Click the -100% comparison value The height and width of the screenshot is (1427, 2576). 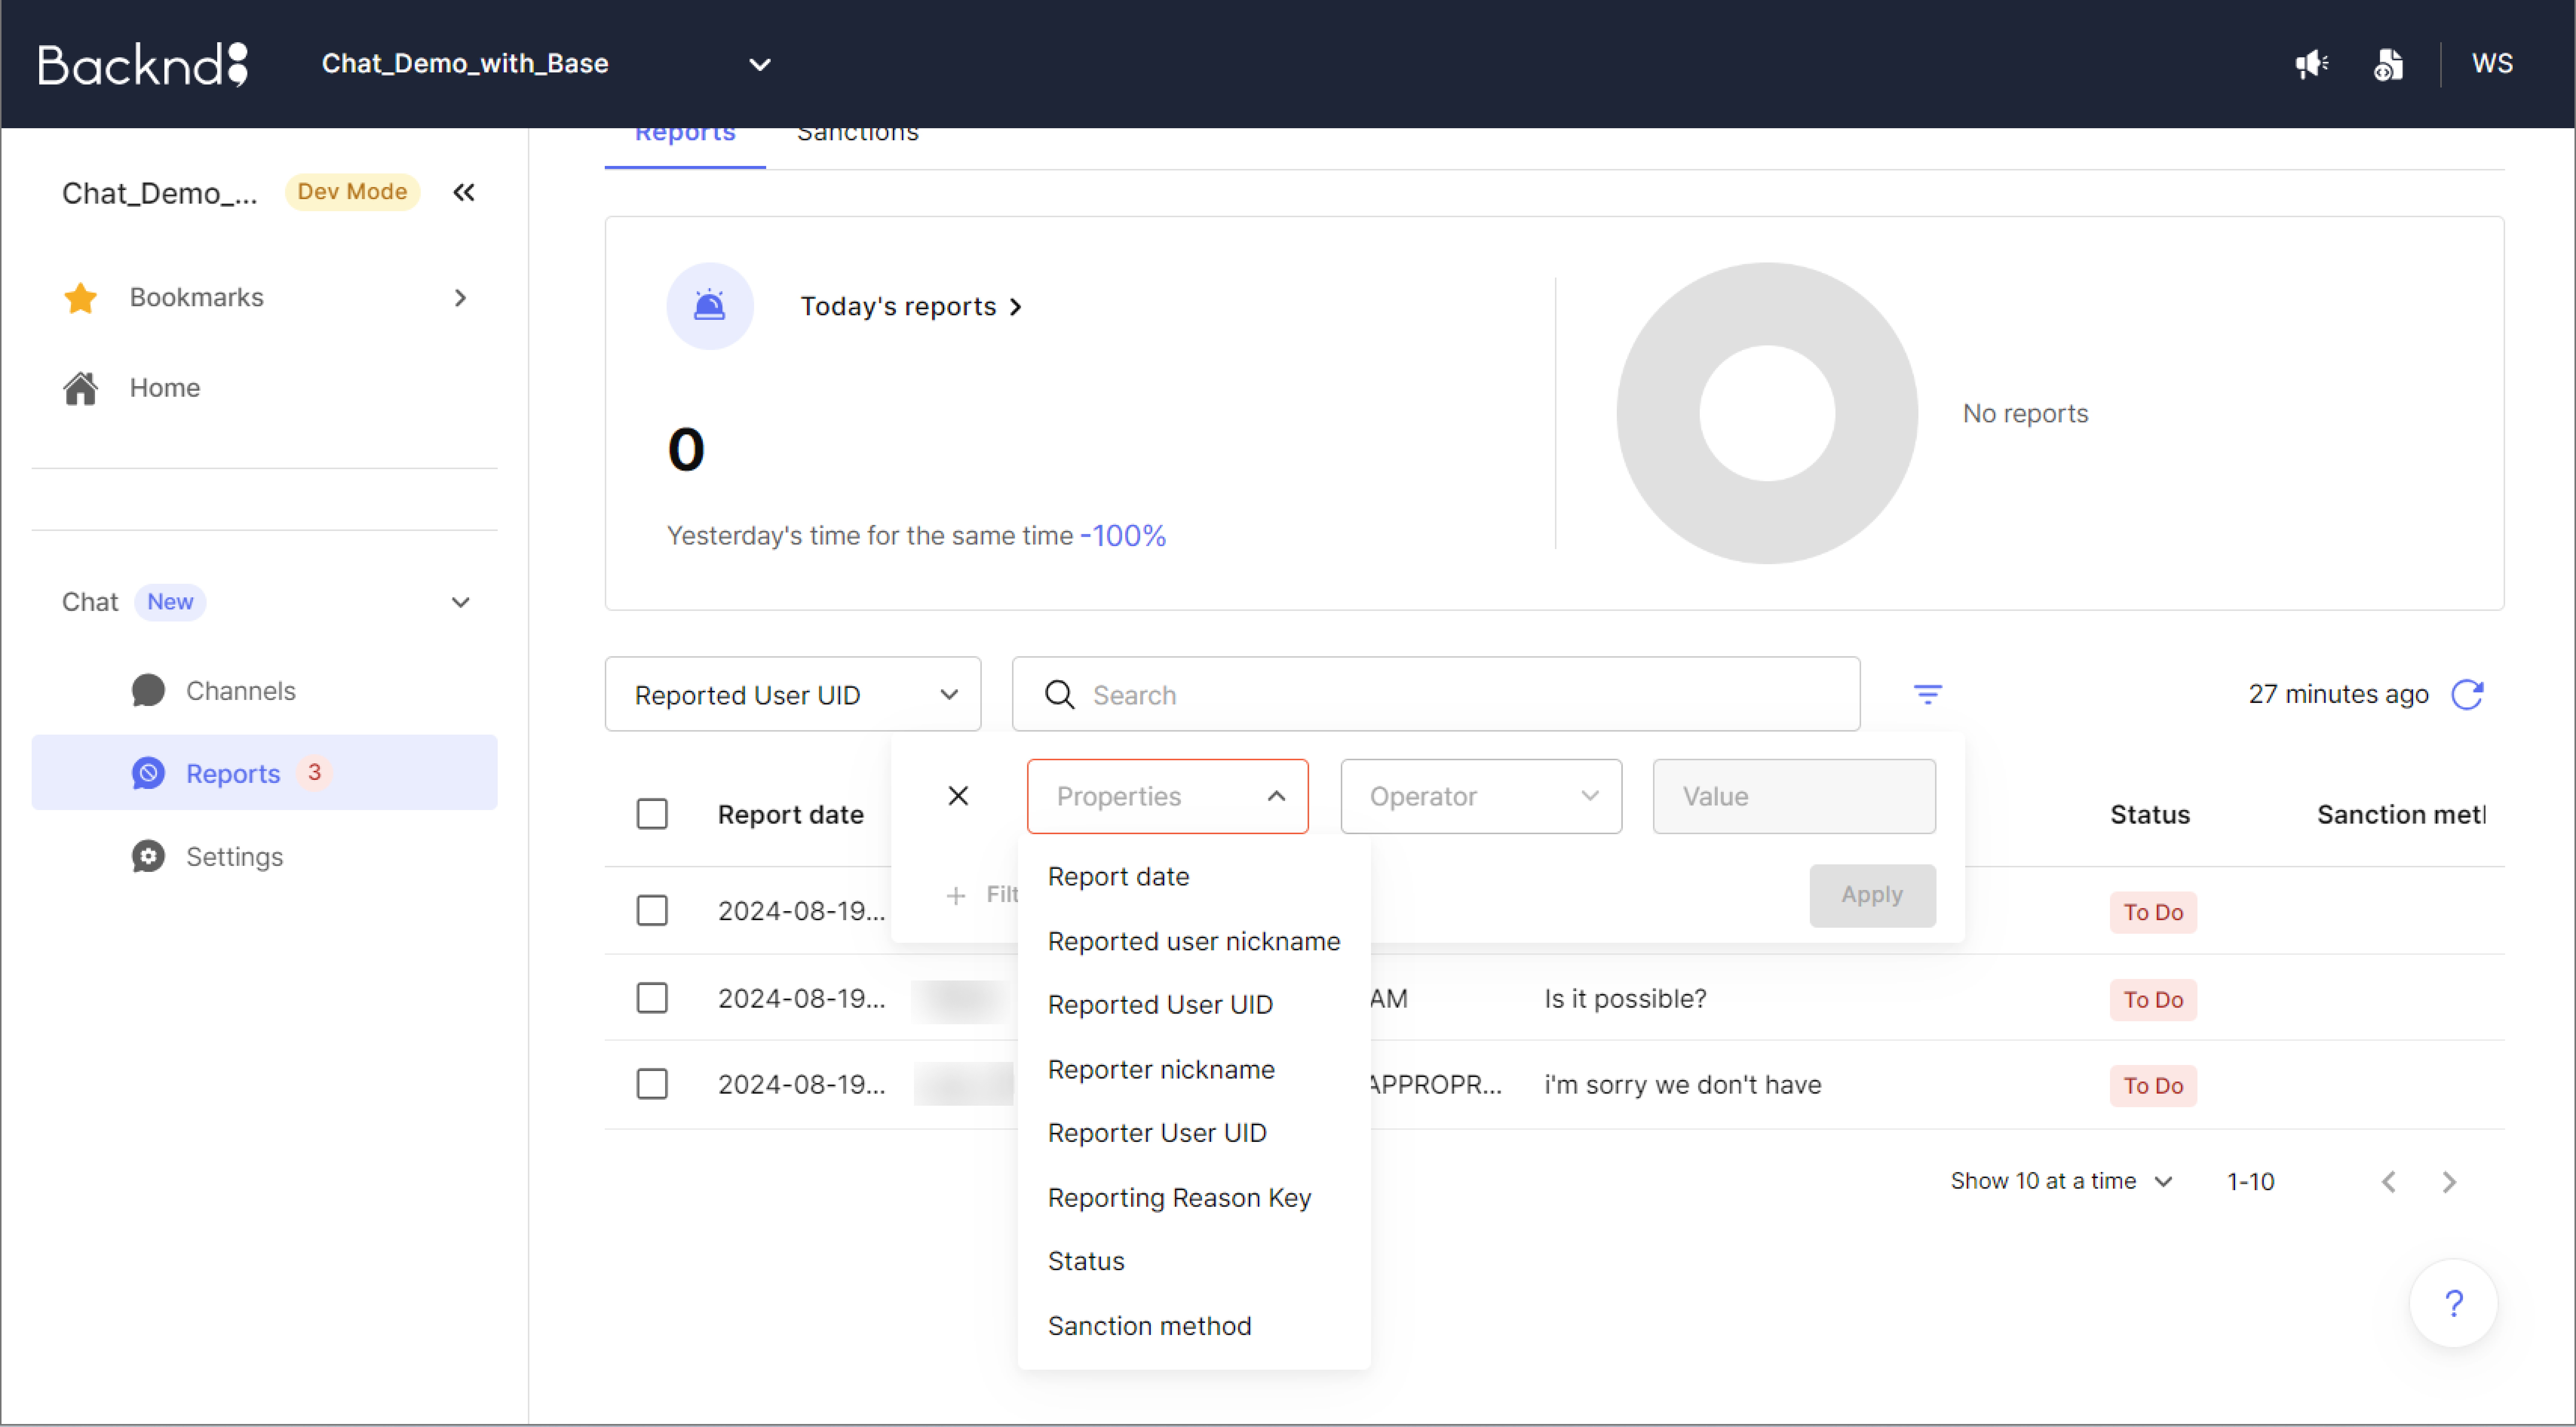click(x=1123, y=536)
